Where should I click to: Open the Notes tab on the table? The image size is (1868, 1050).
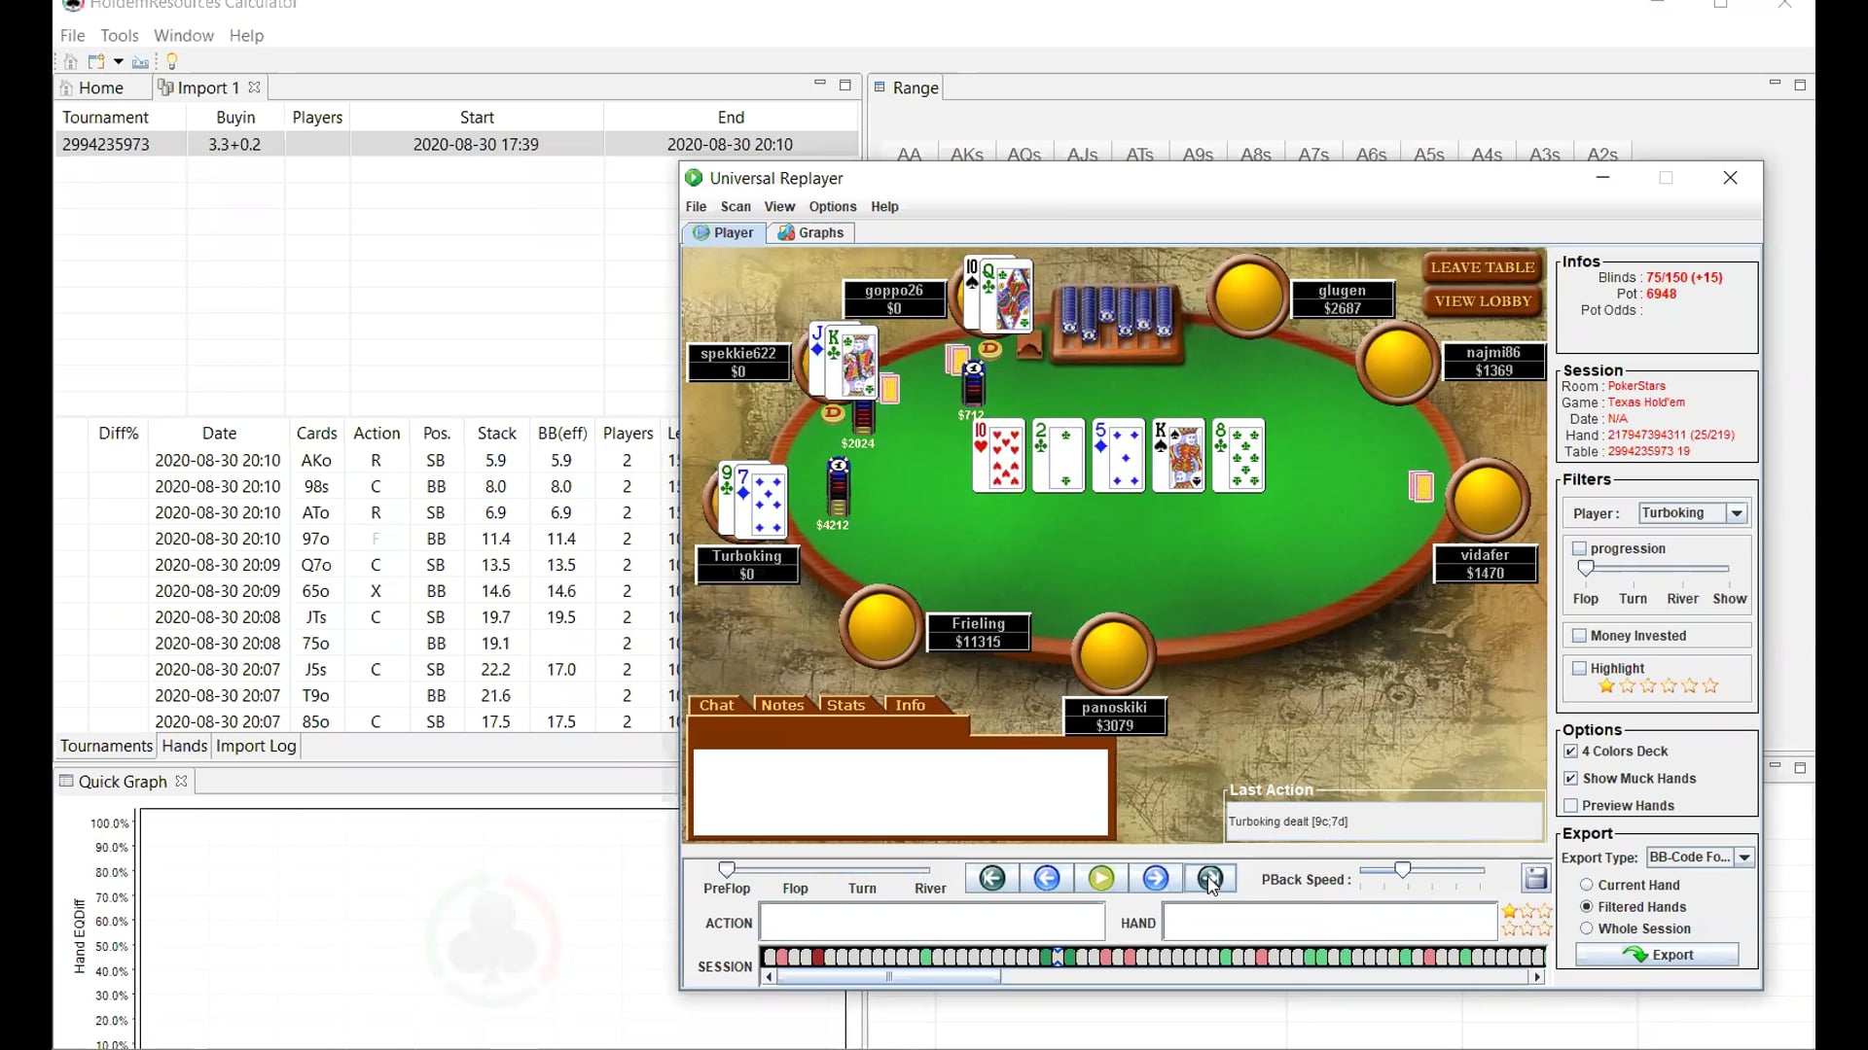[x=782, y=706]
